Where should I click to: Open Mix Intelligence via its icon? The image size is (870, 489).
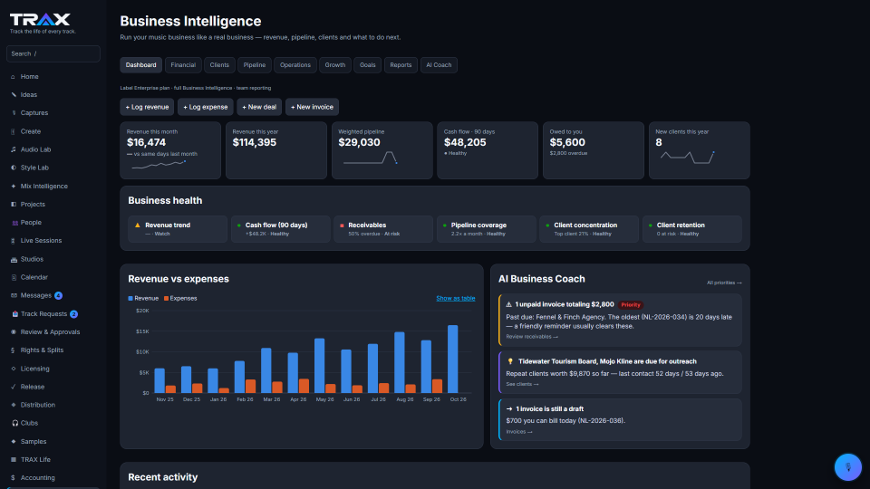(x=14, y=187)
